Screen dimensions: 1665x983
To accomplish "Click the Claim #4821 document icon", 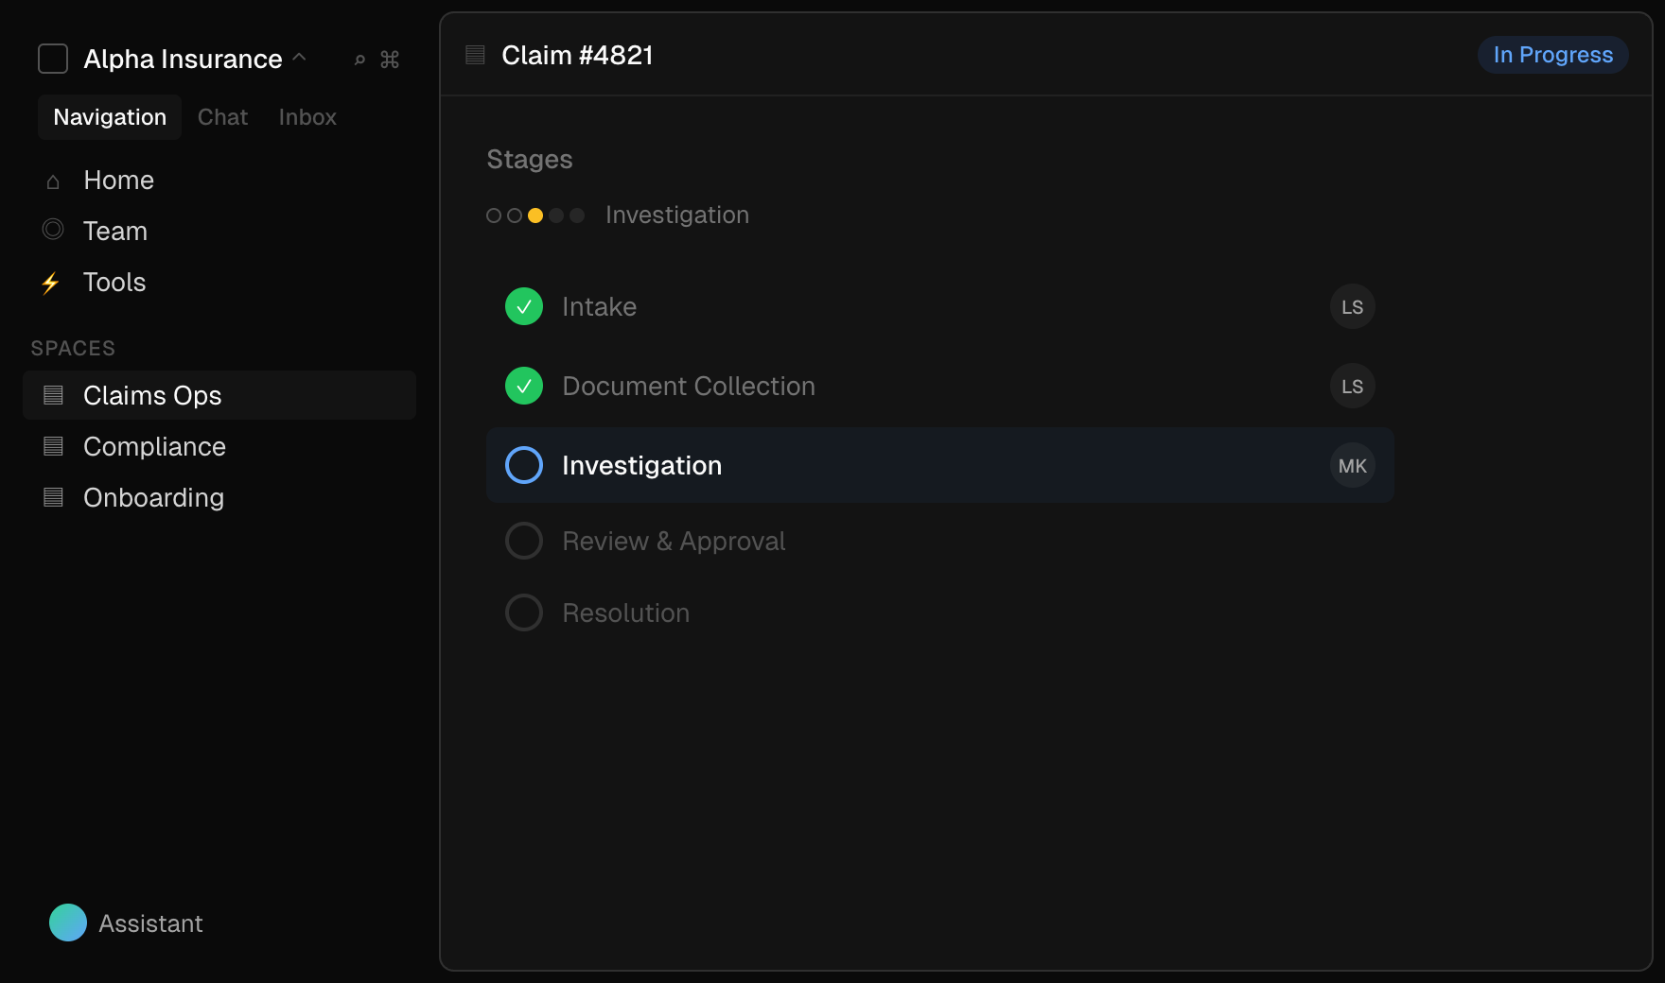I will click(x=475, y=55).
